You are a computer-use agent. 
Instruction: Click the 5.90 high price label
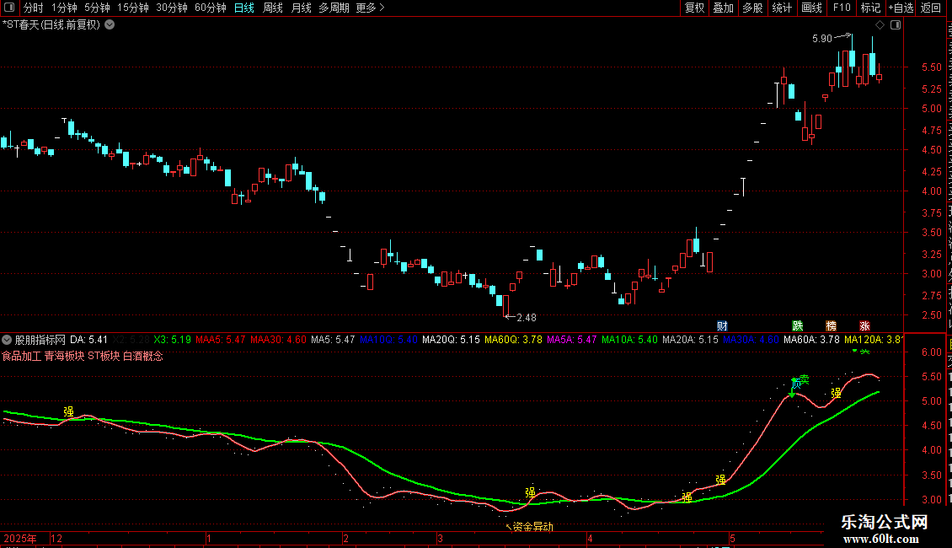822,39
